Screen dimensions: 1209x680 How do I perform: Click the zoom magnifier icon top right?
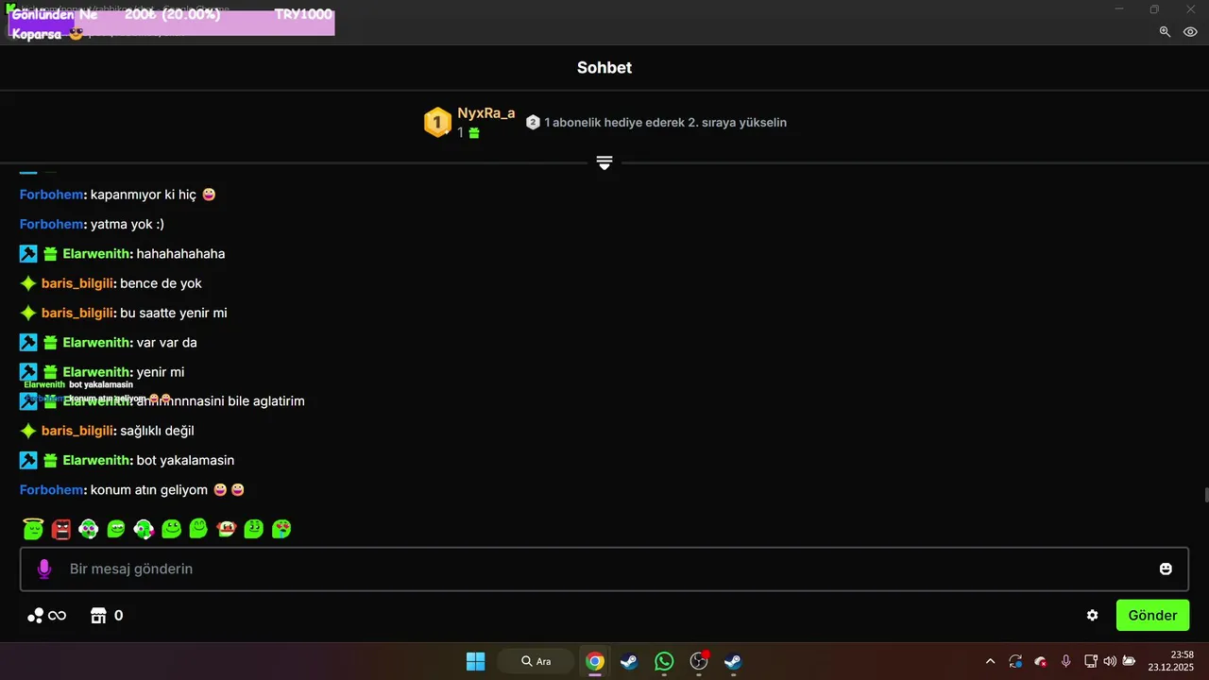pyautogui.click(x=1165, y=31)
